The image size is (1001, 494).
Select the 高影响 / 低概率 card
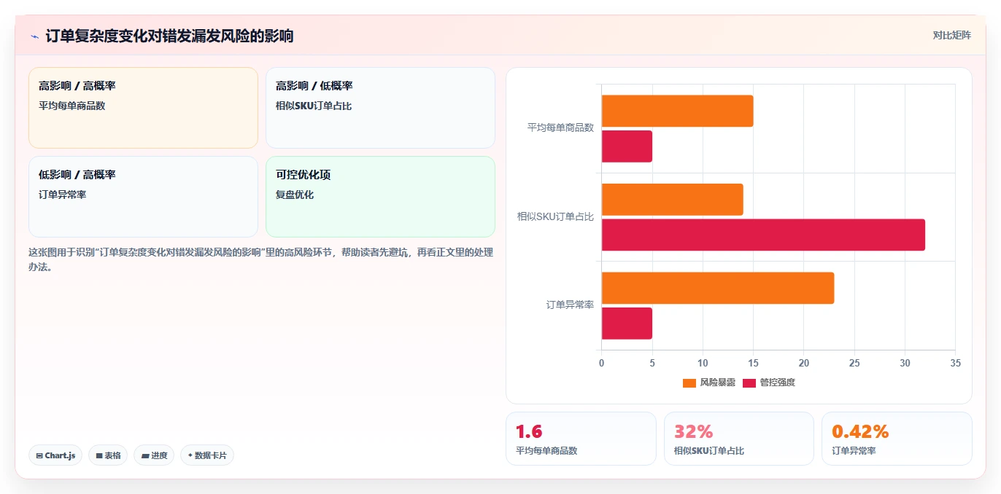point(380,108)
